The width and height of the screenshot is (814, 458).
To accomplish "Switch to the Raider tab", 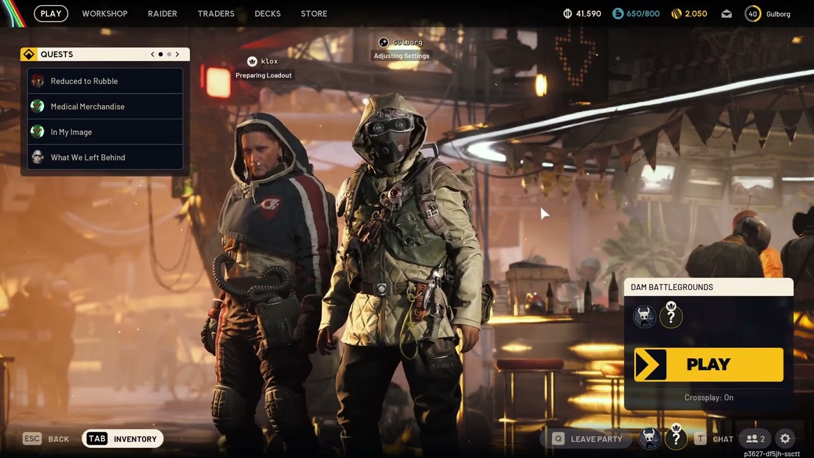I will click(x=163, y=13).
